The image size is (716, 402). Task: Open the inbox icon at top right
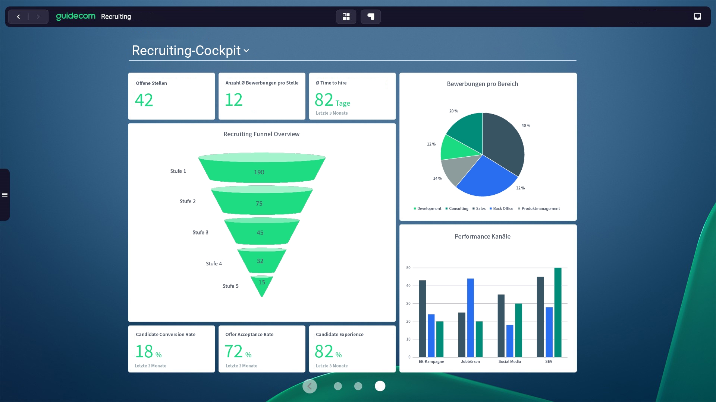697,16
